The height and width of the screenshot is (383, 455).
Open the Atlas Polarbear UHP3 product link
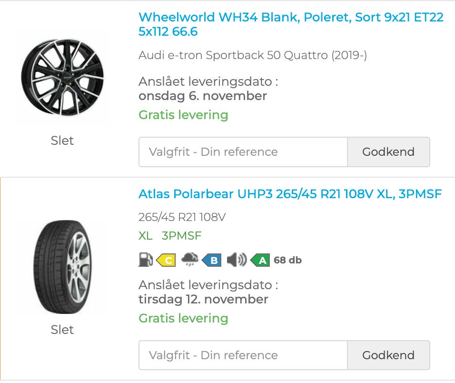(x=290, y=194)
